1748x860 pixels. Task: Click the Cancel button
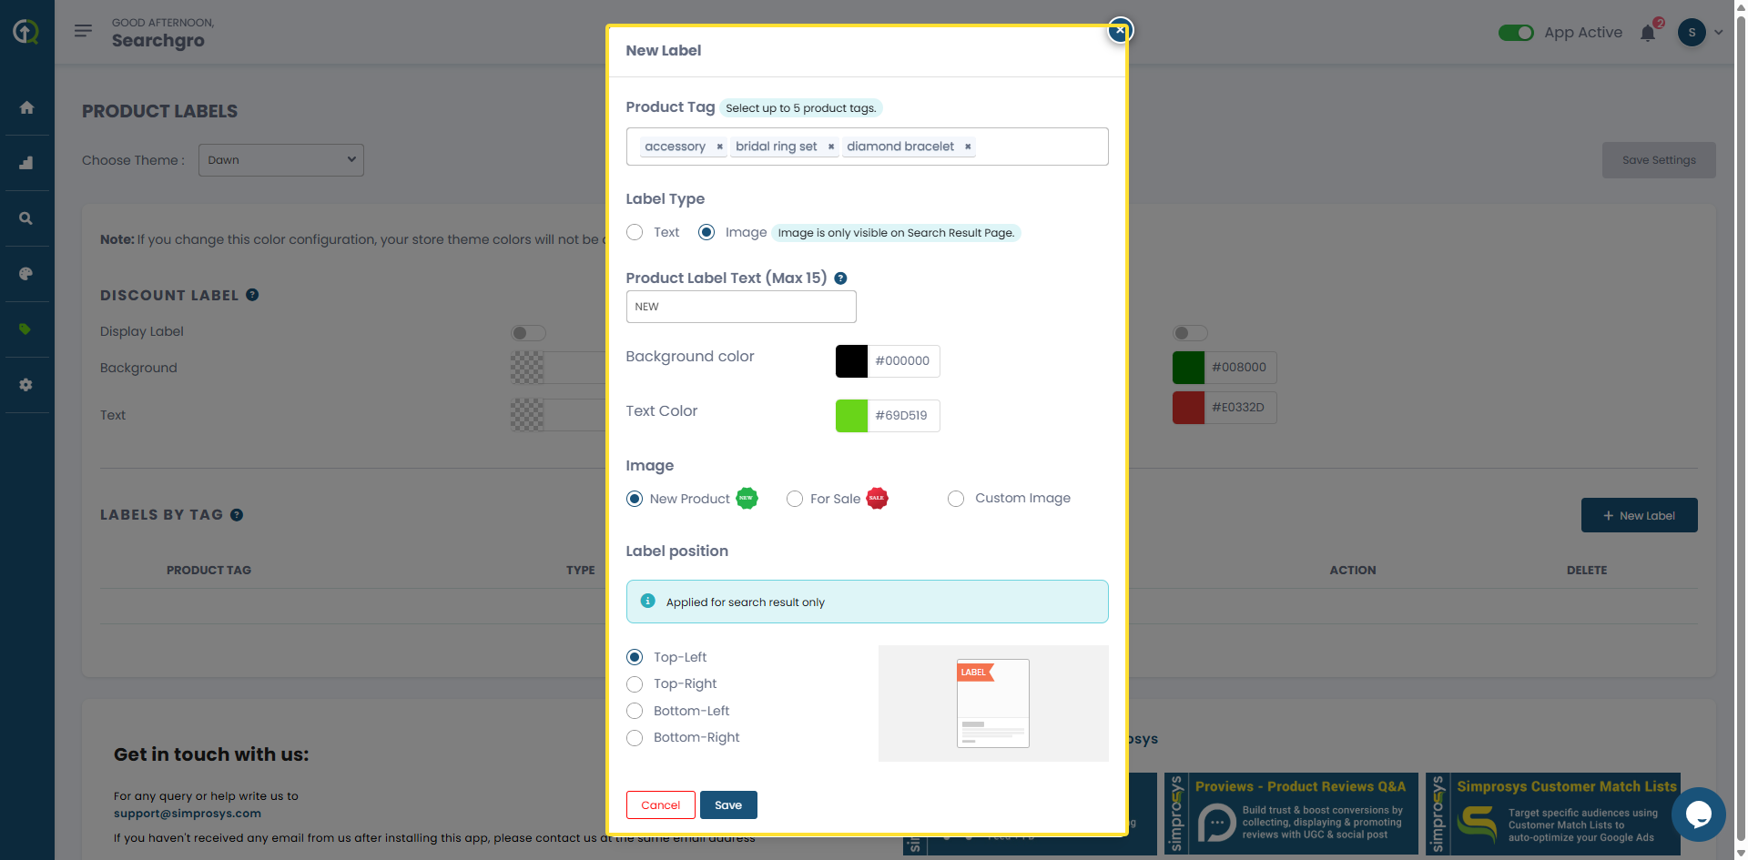click(660, 804)
